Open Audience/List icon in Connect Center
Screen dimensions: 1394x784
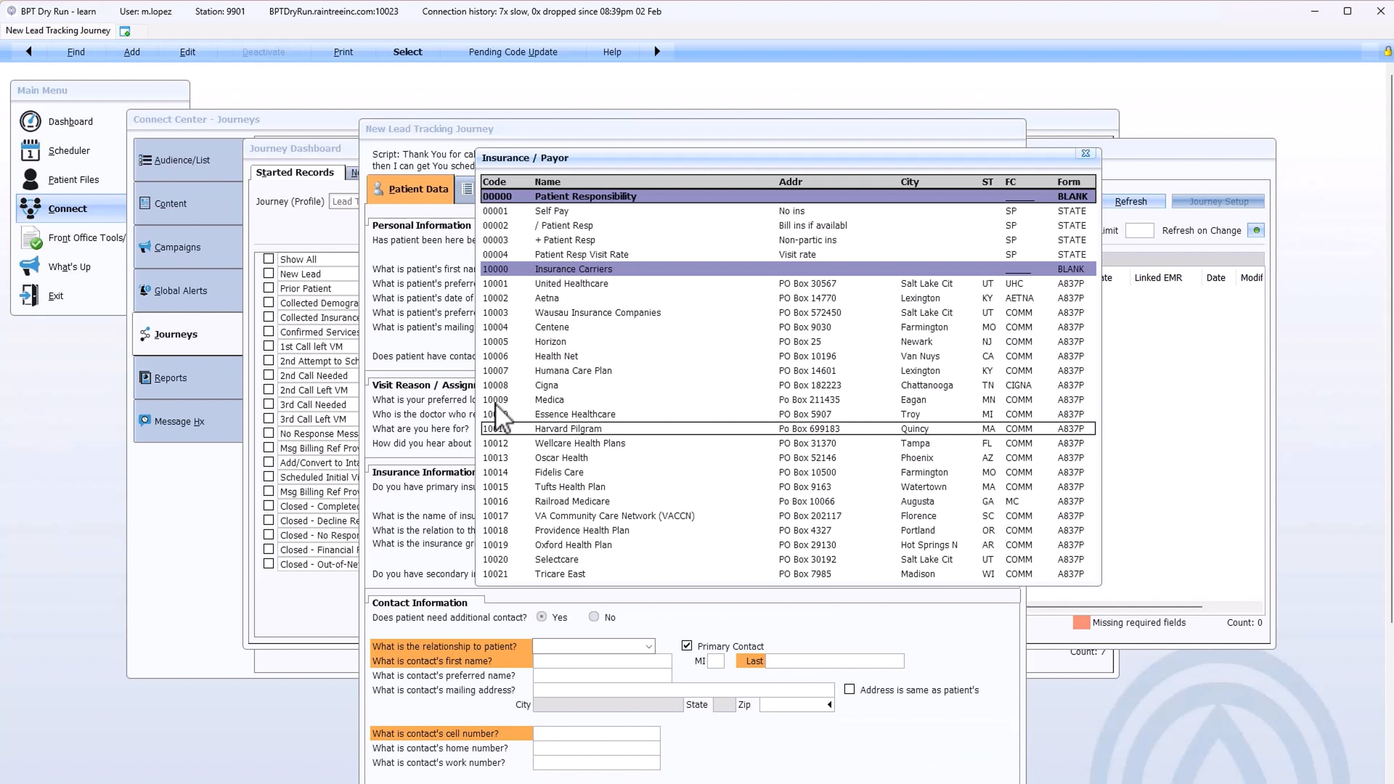(x=145, y=160)
